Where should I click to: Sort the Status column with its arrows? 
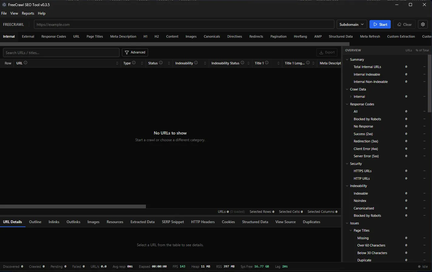[169, 63]
